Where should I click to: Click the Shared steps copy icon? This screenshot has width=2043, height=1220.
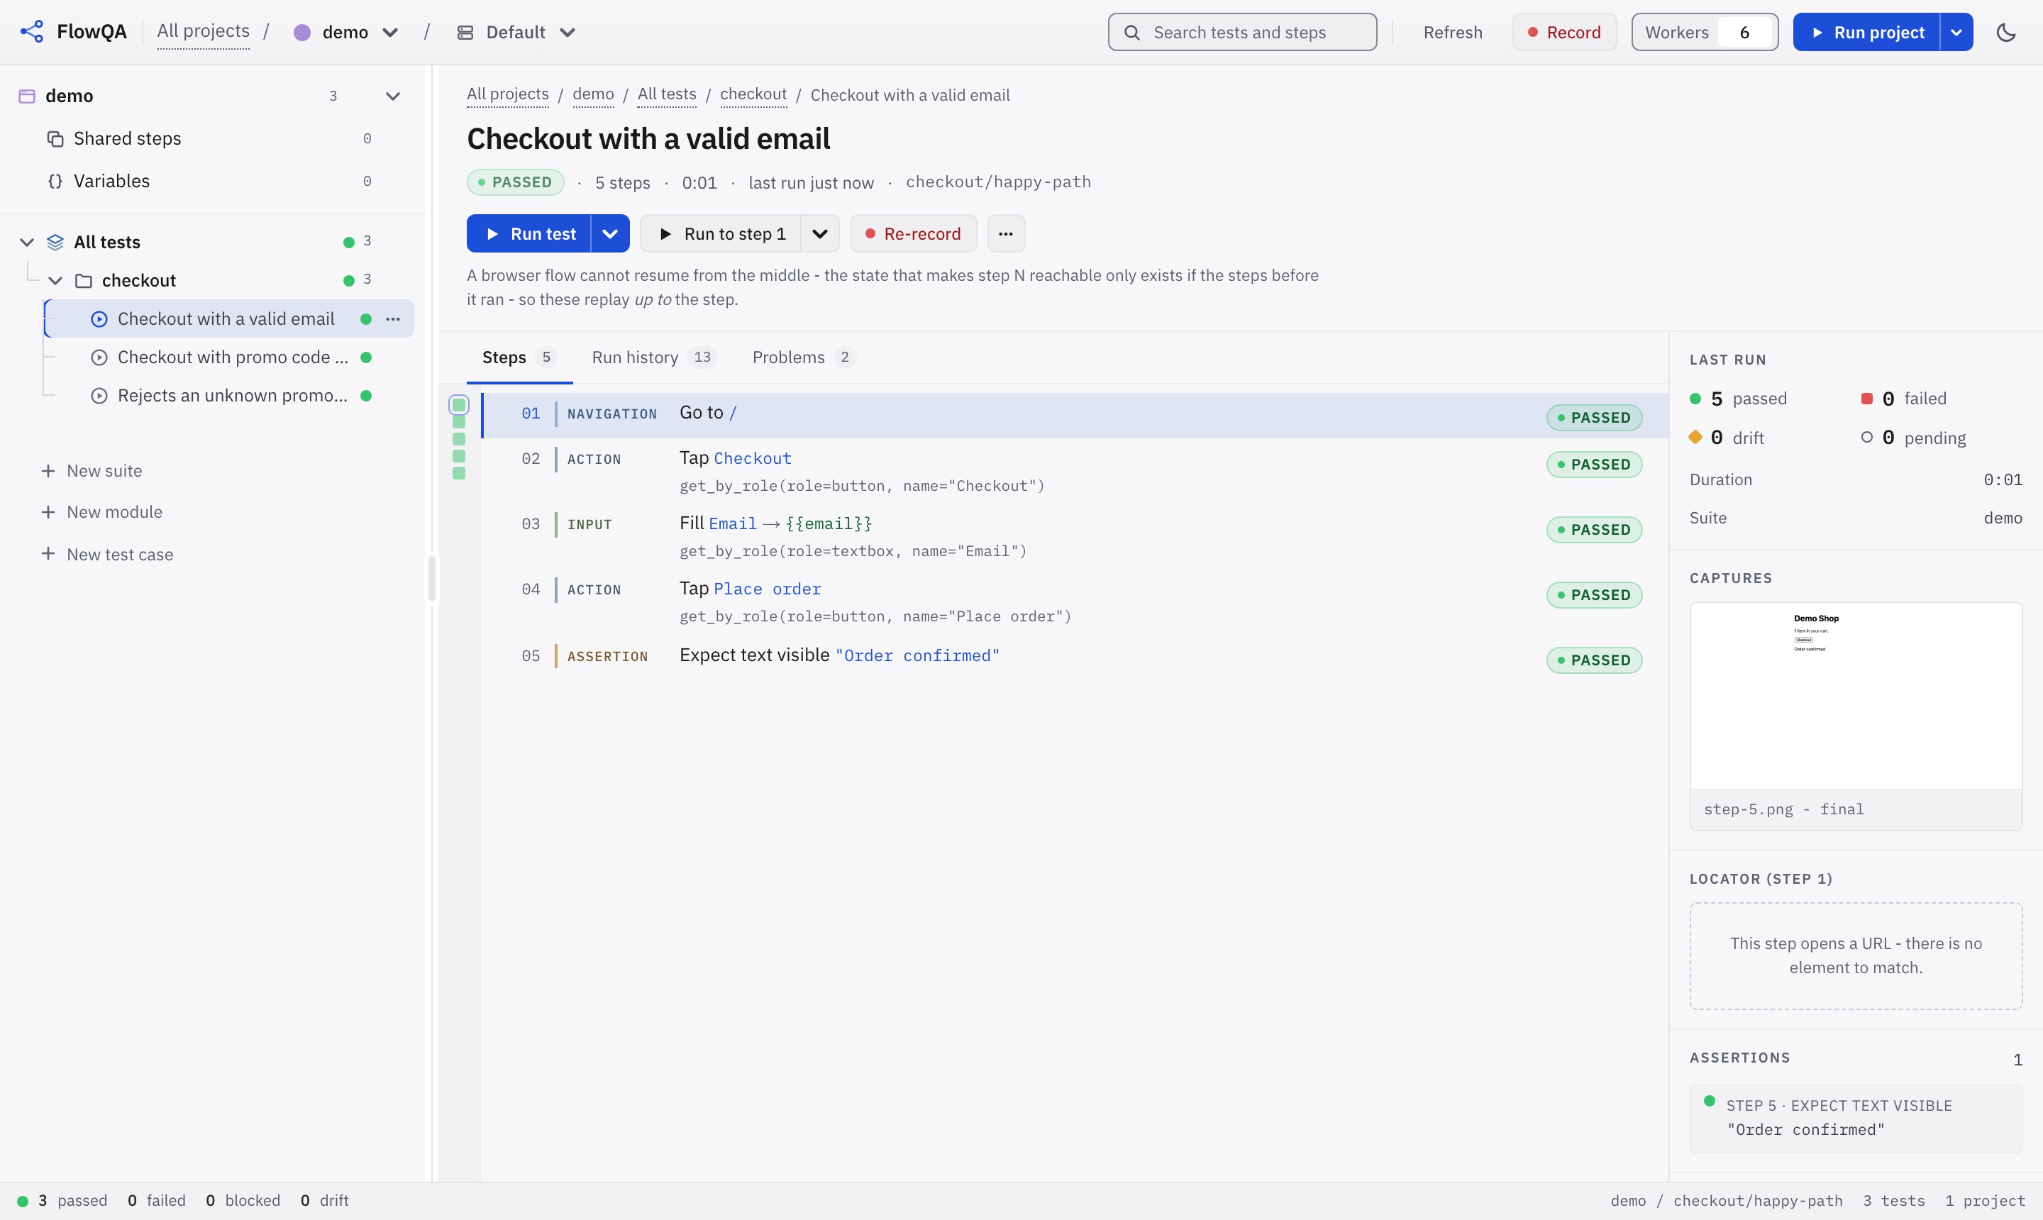[x=55, y=138]
